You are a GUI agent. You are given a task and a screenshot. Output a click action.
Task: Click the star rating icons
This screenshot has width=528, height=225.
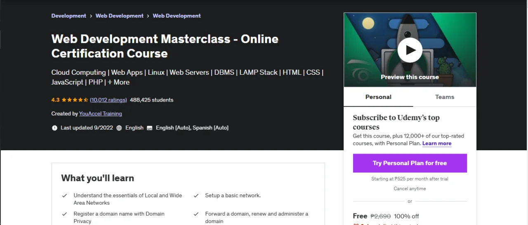tap(75, 100)
